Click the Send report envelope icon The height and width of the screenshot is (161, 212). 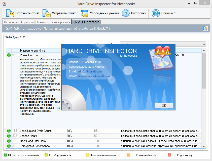(47, 13)
